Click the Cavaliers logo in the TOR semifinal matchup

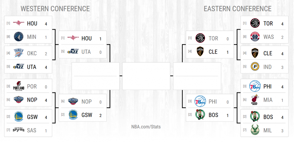coord(200,52)
